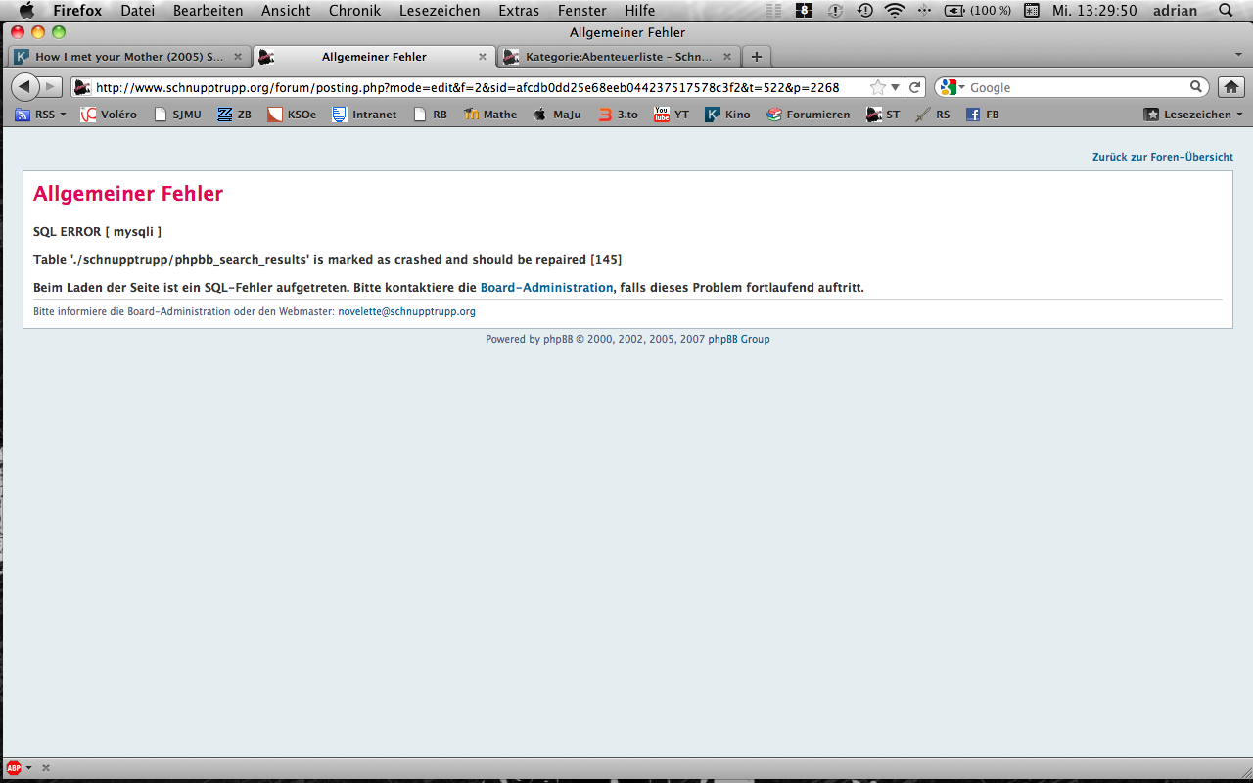
Task: Open new tab with plus button
Action: [x=756, y=57]
